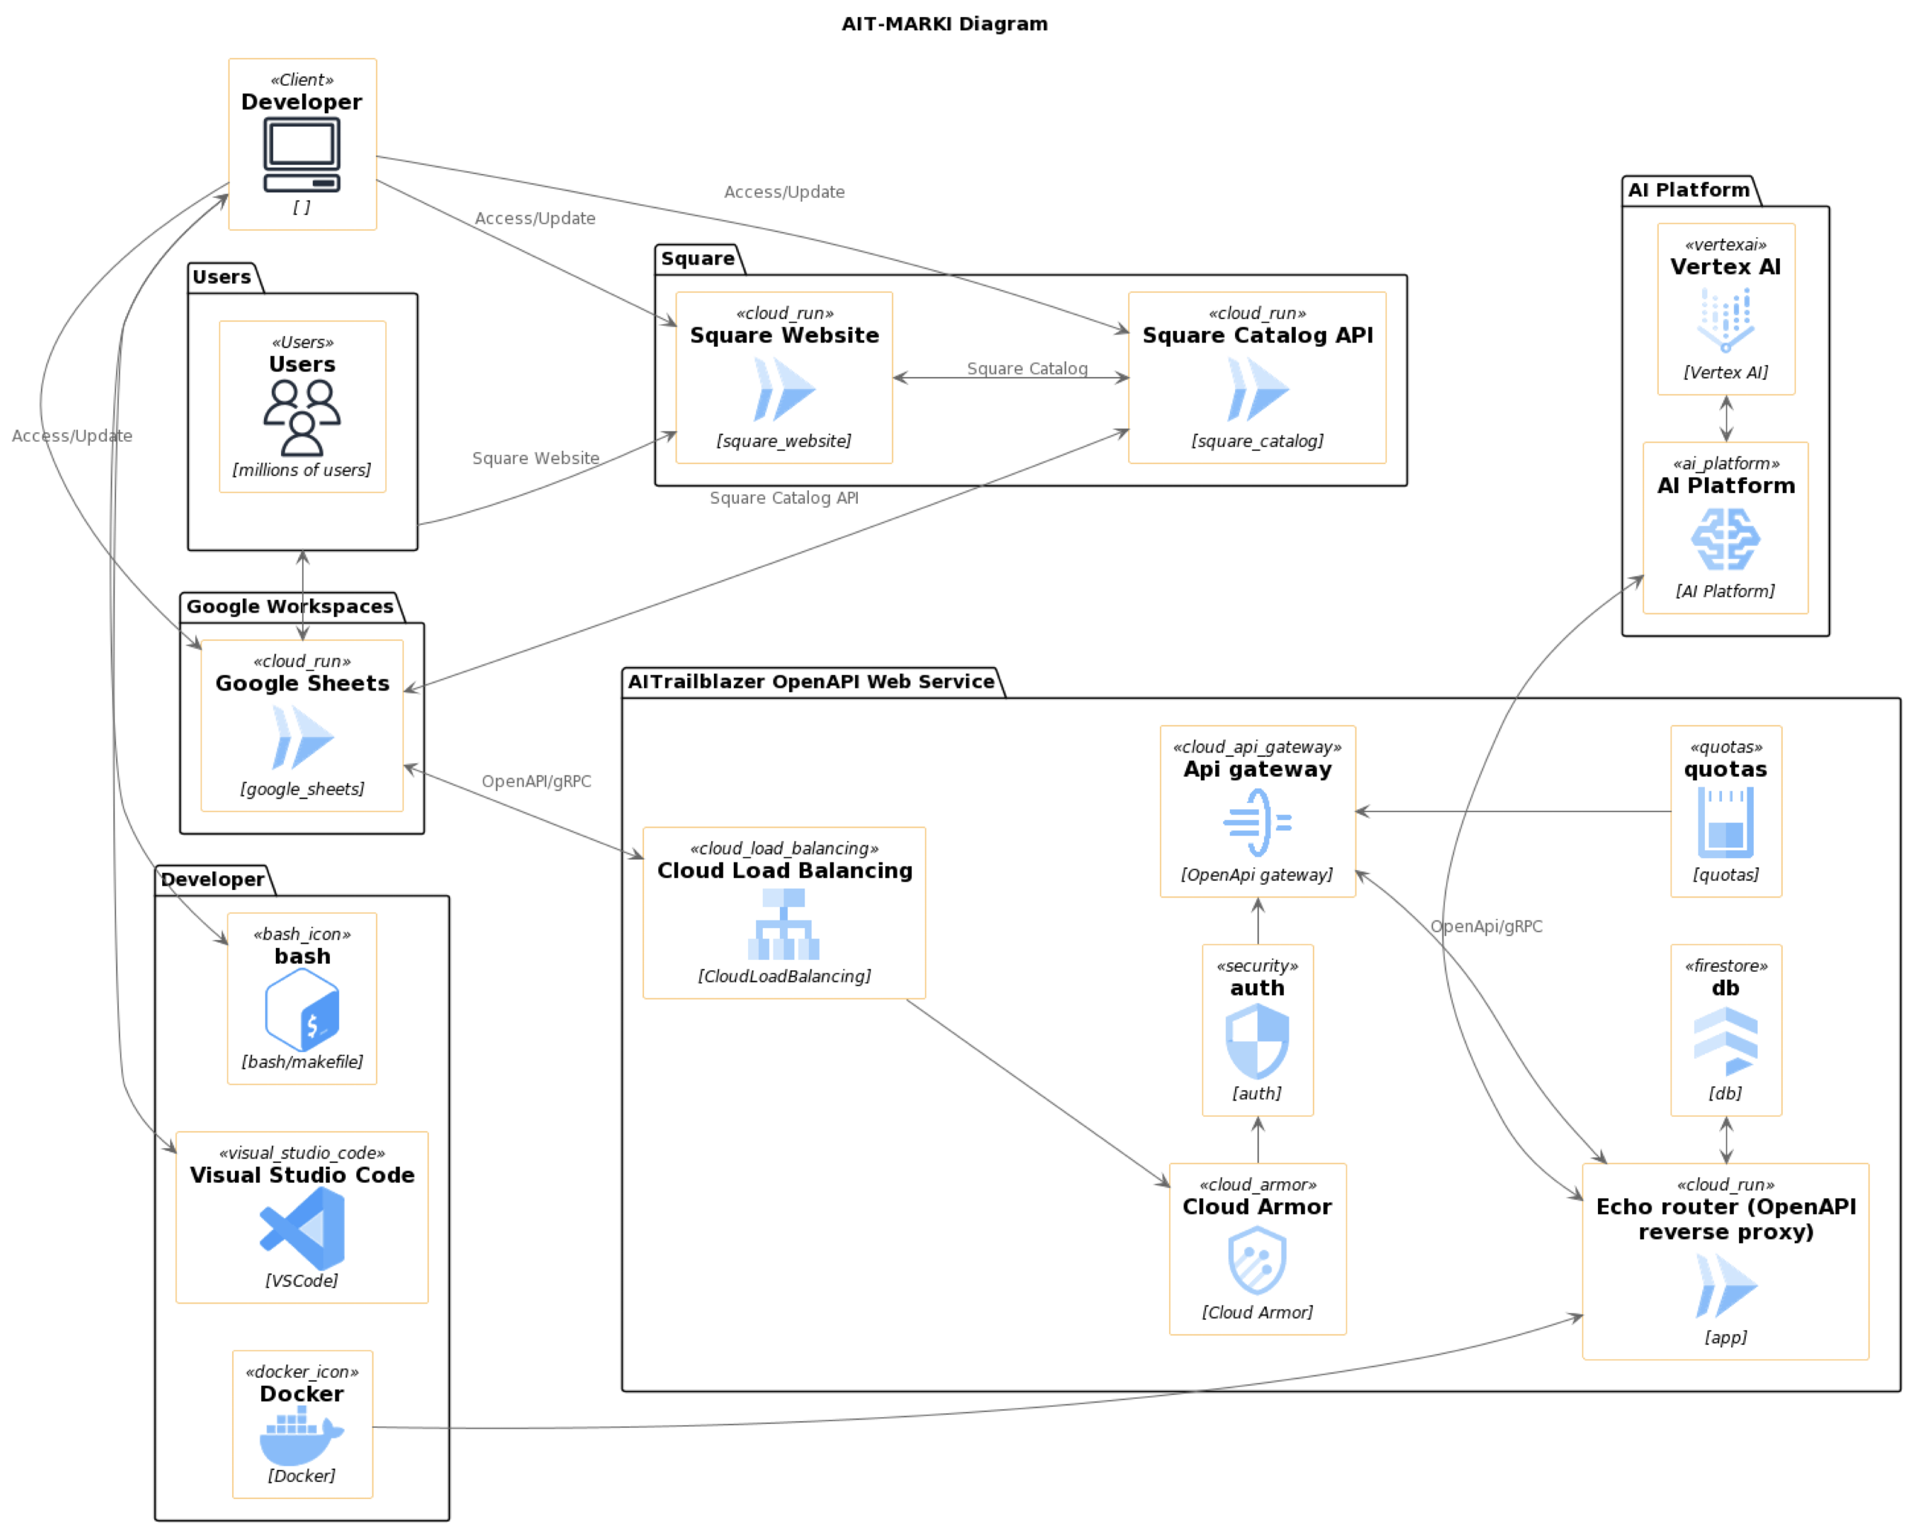Click the auth security shield icon

tap(1257, 1041)
